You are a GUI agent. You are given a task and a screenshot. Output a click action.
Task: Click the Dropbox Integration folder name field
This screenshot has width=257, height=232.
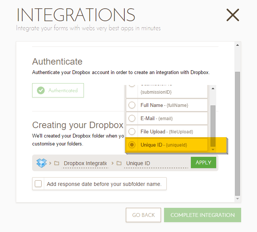click(x=85, y=163)
